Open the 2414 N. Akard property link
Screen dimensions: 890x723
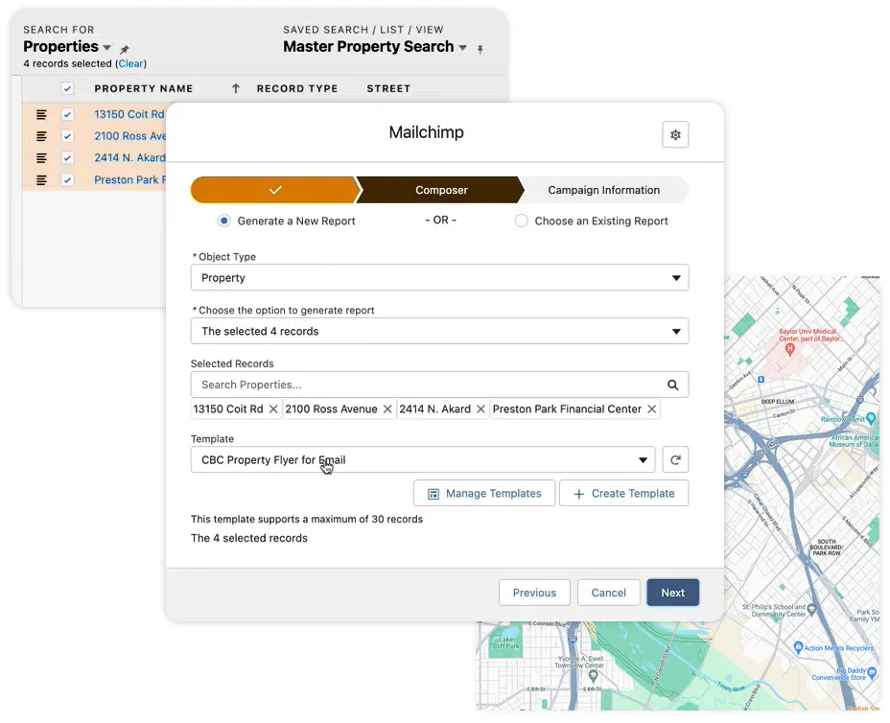tap(129, 158)
